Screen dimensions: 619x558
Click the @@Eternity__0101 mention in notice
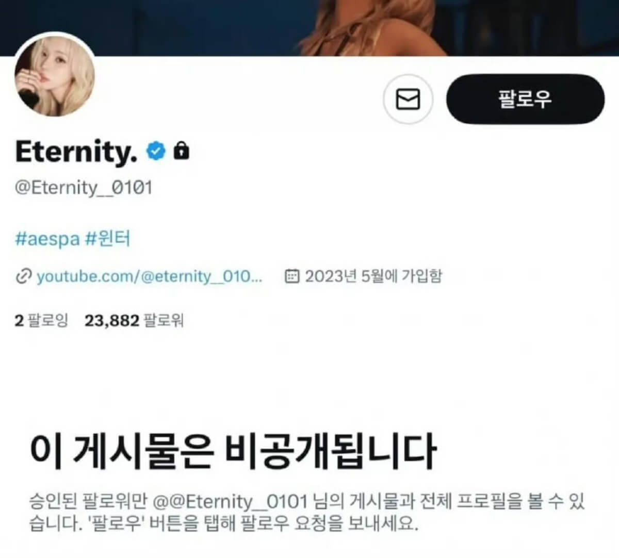(x=231, y=501)
